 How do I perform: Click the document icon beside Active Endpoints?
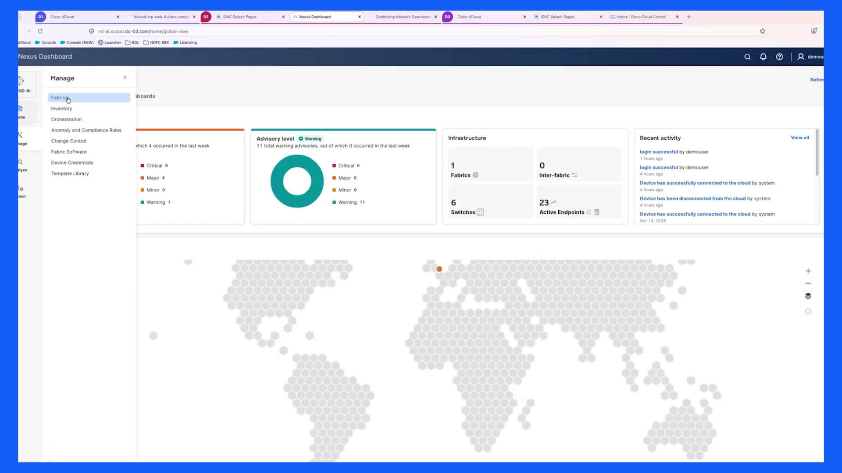pos(596,212)
